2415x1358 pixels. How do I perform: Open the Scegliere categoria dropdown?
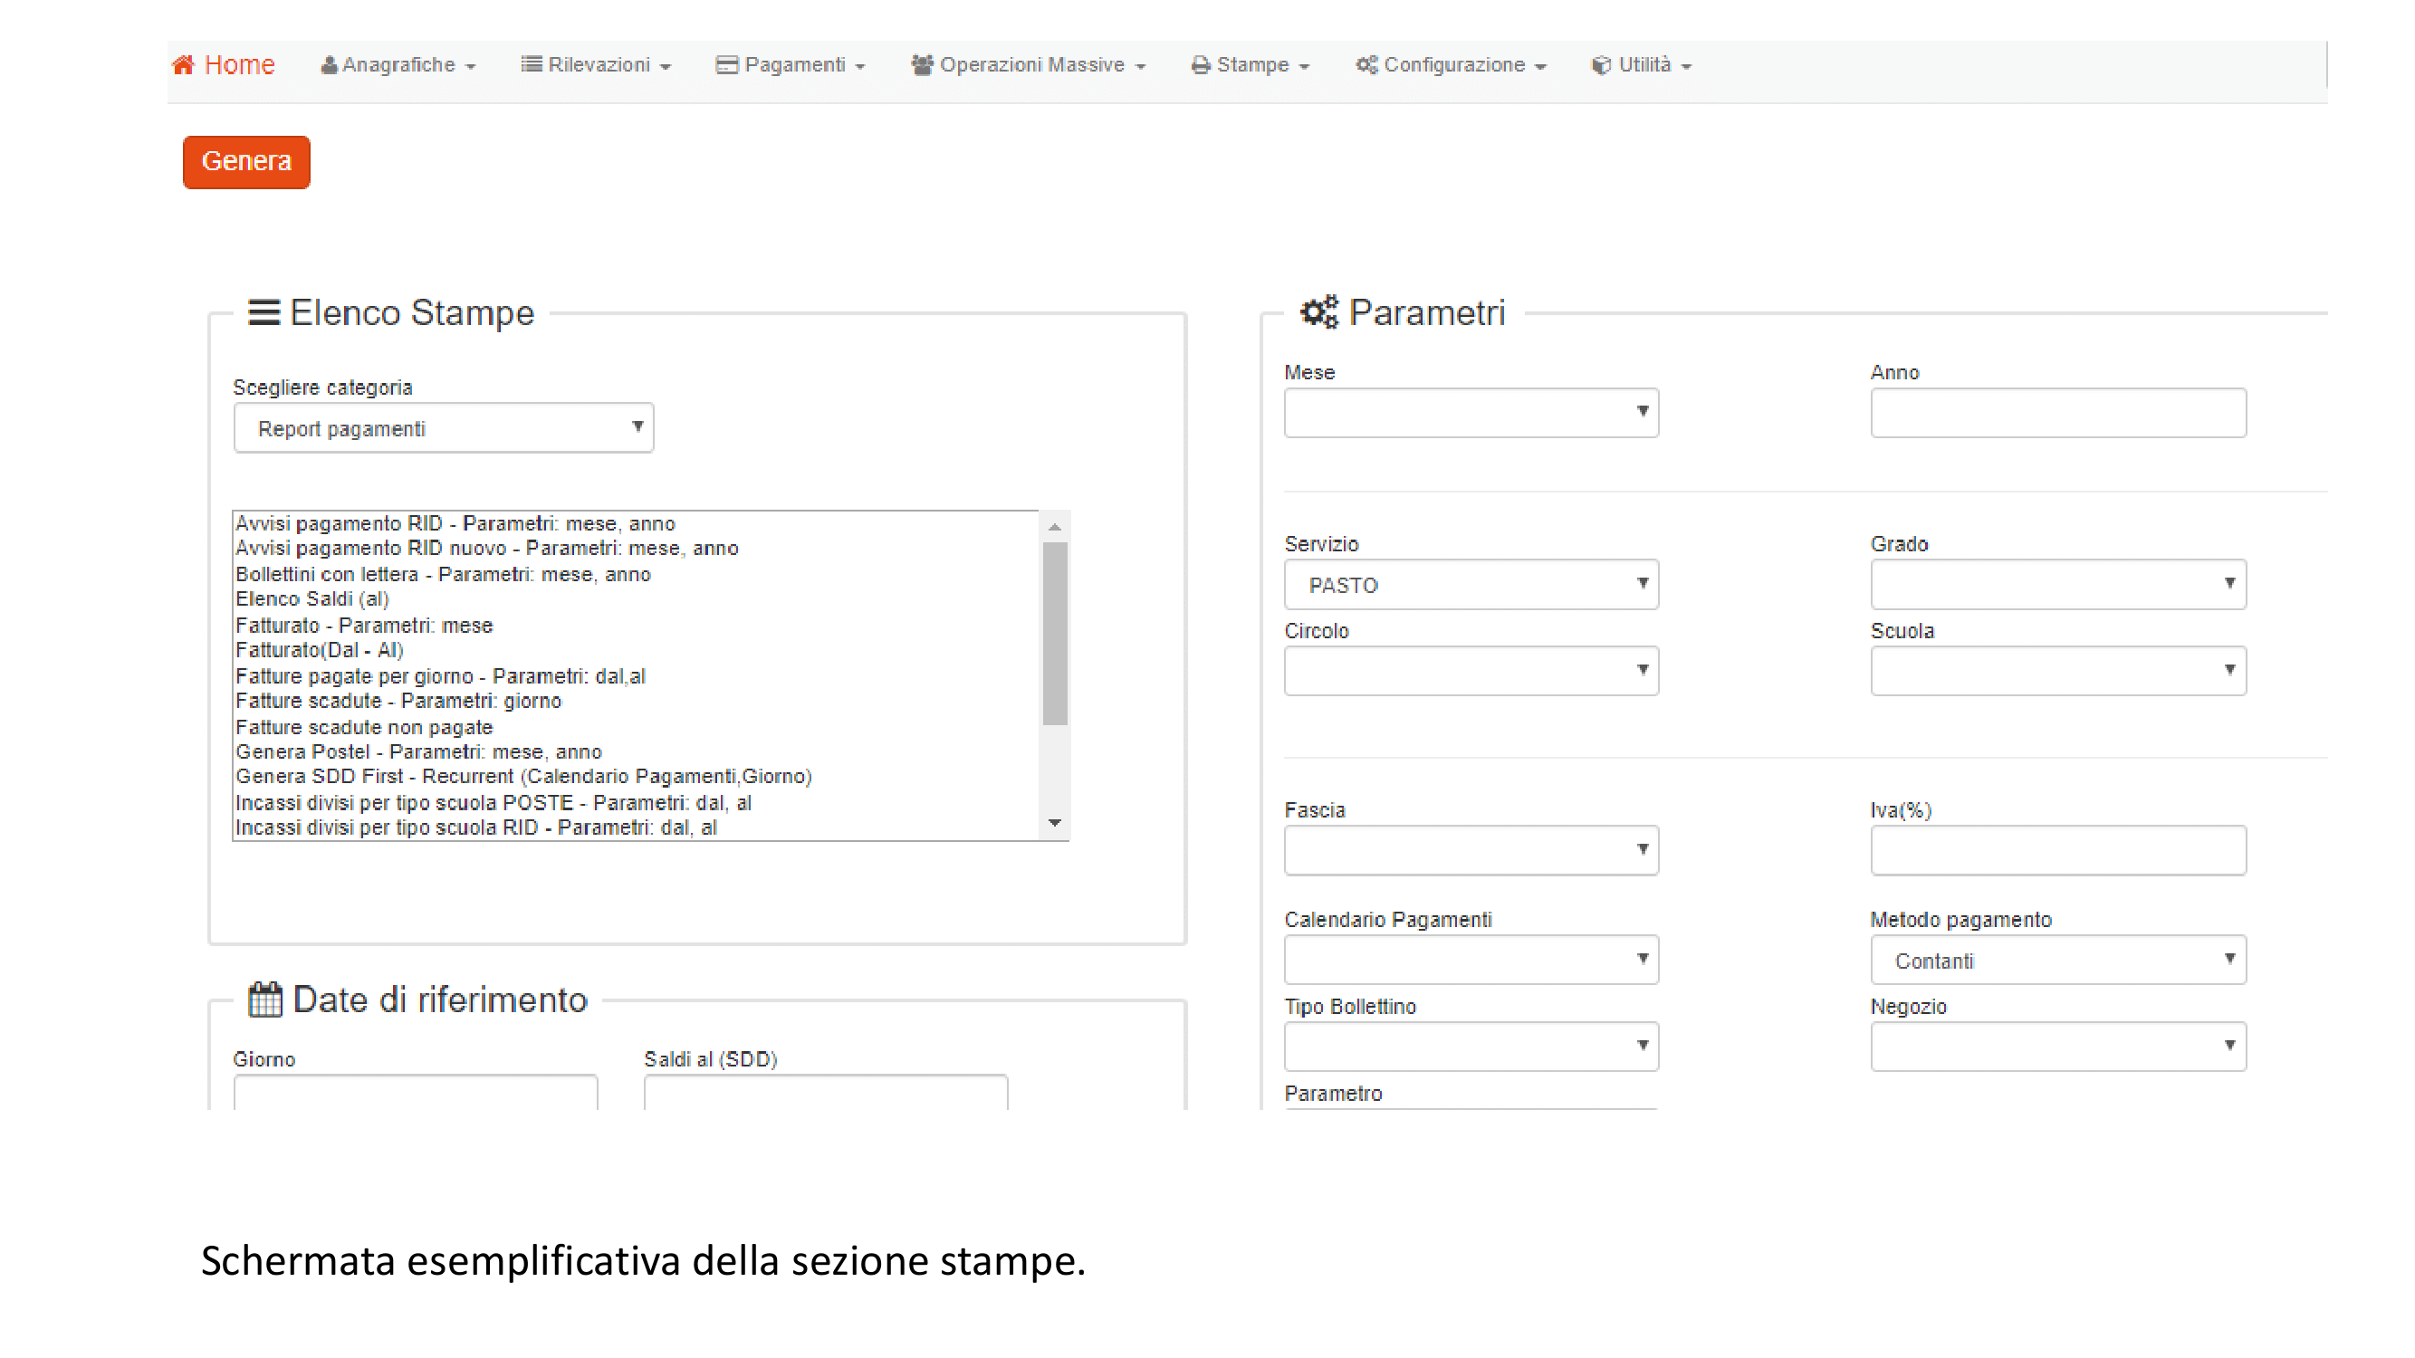[x=444, y=428]
